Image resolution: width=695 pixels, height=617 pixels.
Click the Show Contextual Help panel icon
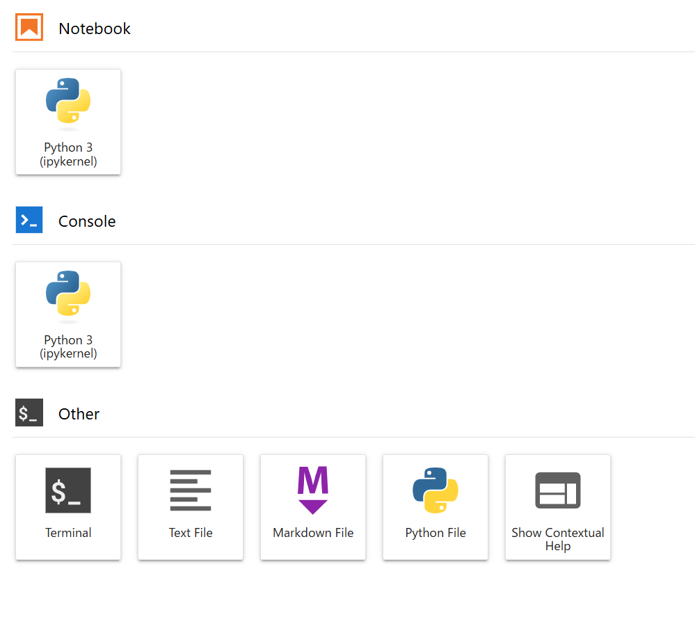558,490
